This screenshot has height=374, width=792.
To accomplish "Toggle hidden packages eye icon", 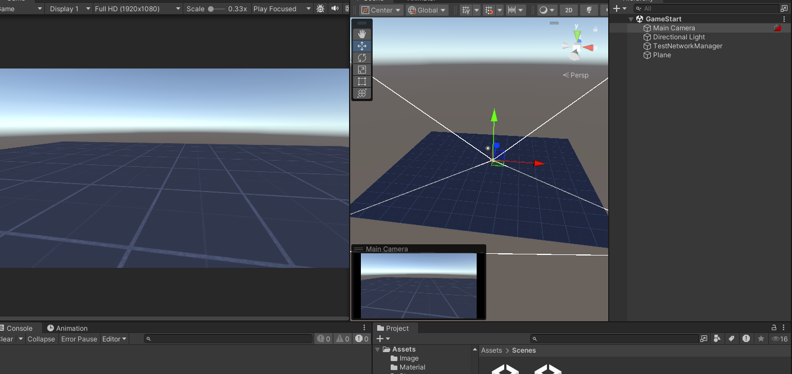I will [x=780, y=339].
